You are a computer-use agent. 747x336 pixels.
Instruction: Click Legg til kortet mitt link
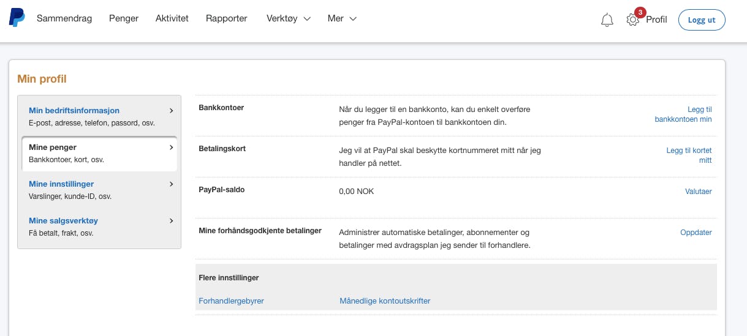coord(689,155)
